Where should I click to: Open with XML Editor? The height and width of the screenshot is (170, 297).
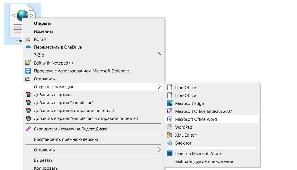pyautogui.click(x=211, y=135)
